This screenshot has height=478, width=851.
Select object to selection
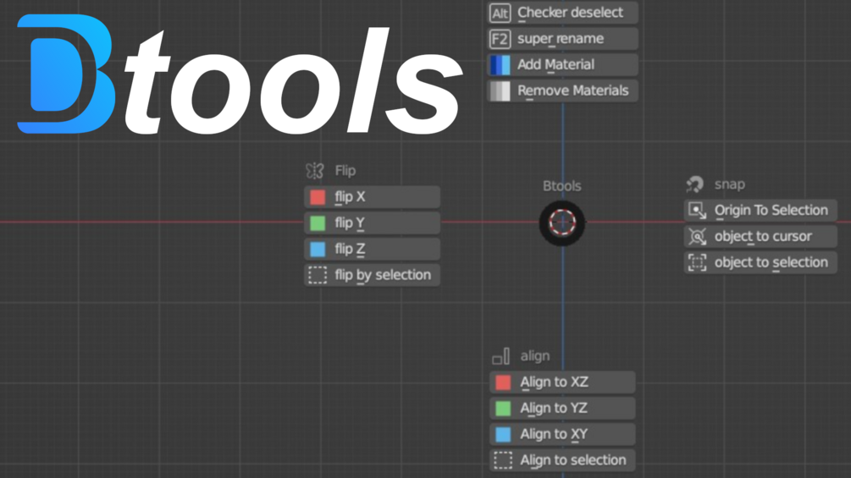click(x=760, y=261)
